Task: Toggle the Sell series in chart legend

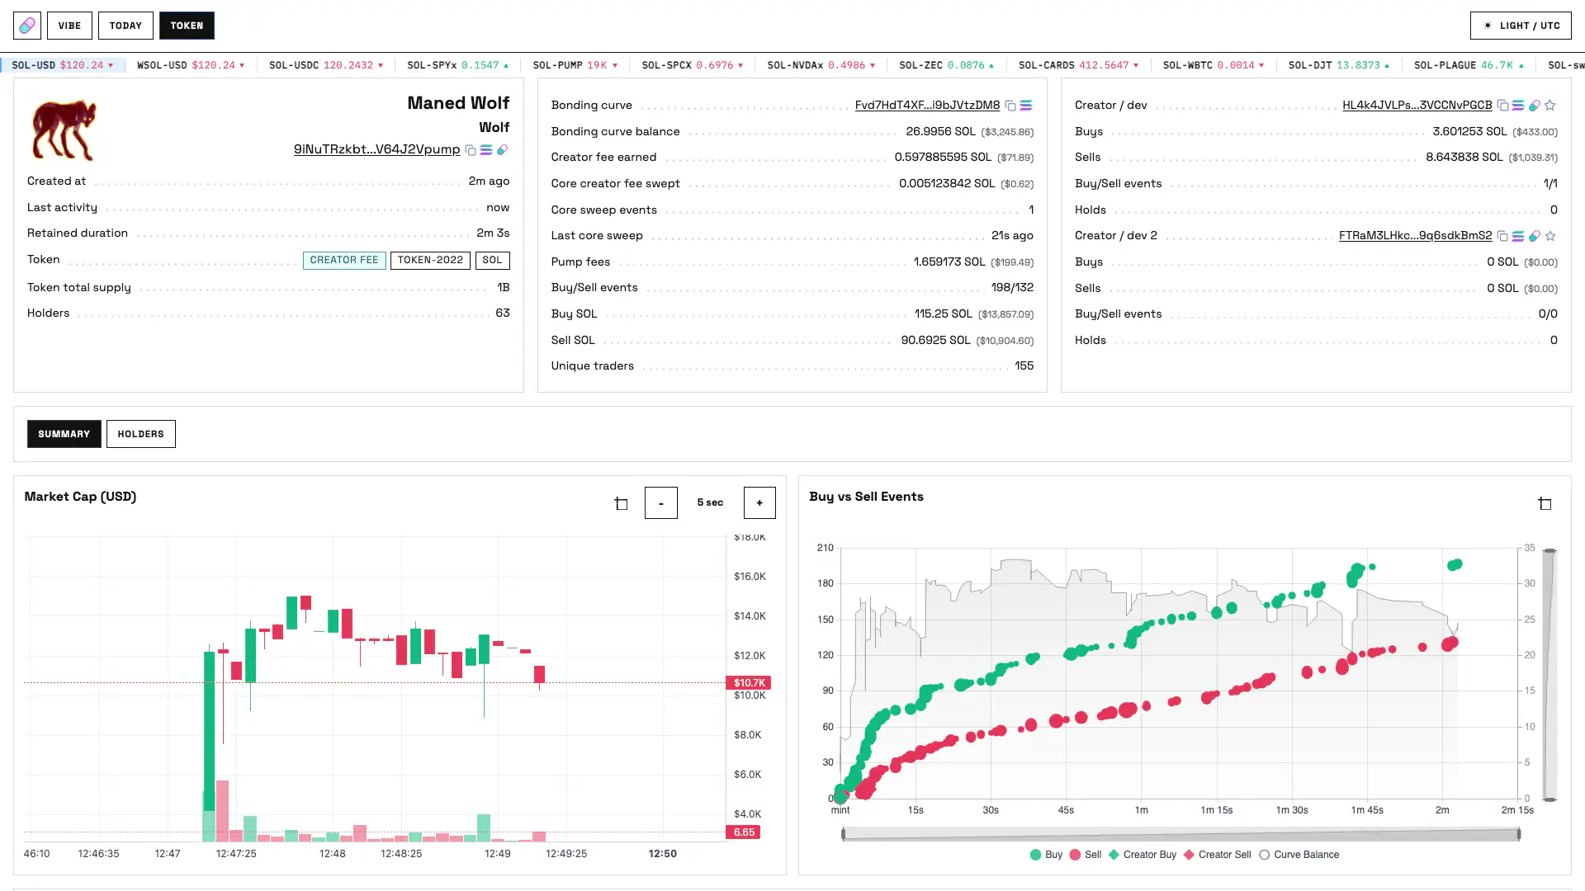Action: (x=1085, y=855)
